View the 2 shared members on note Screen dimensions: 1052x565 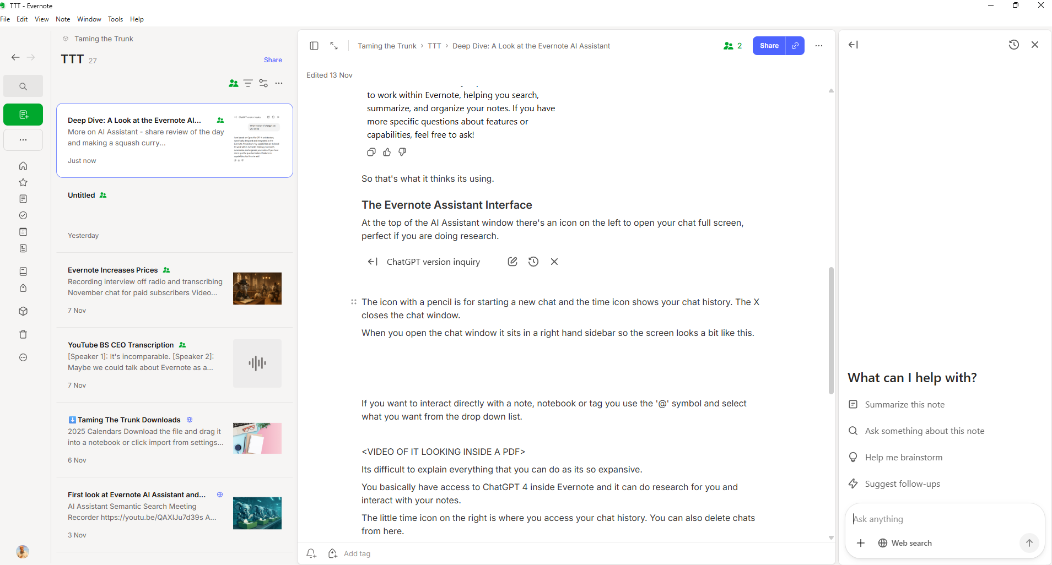tap(733, 46)
